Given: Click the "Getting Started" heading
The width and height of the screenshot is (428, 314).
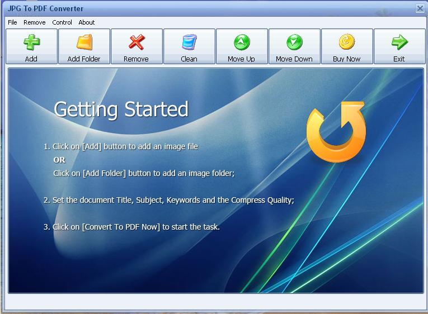Looking at the screenshot, I should pos(121,110).
